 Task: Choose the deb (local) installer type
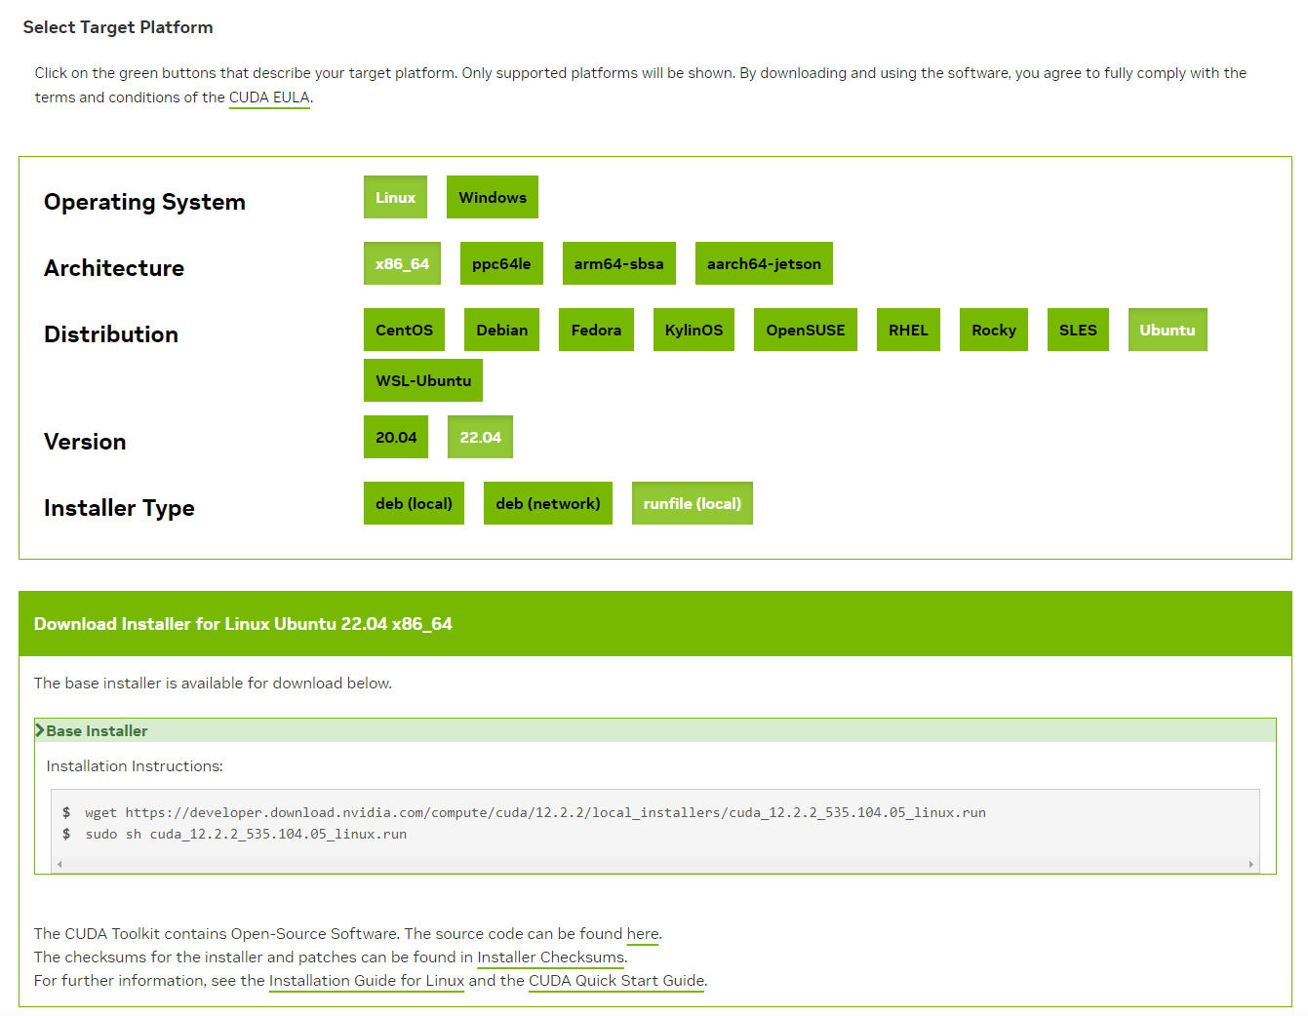pyautogui.click(x=414, y=503)
